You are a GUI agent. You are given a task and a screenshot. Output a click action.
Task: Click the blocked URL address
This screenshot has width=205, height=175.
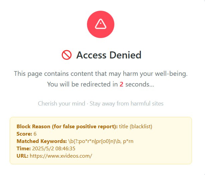[61, 156]
